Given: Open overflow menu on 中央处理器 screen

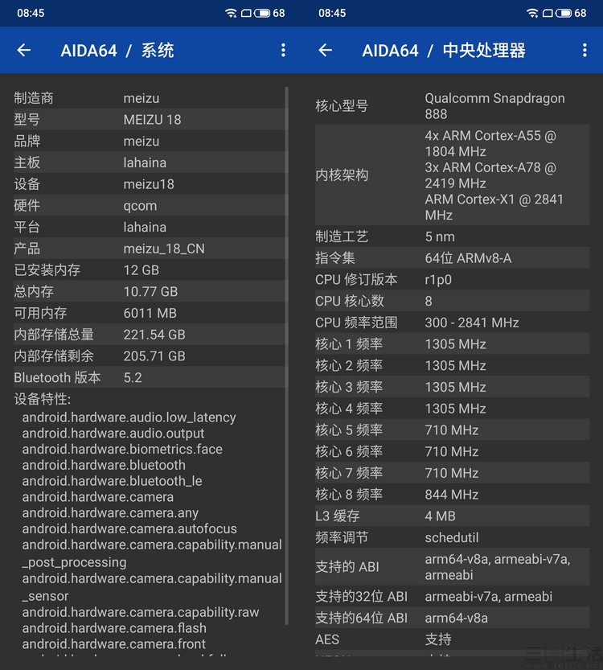Looking at the screenshot, I should (x=585, y=51).
